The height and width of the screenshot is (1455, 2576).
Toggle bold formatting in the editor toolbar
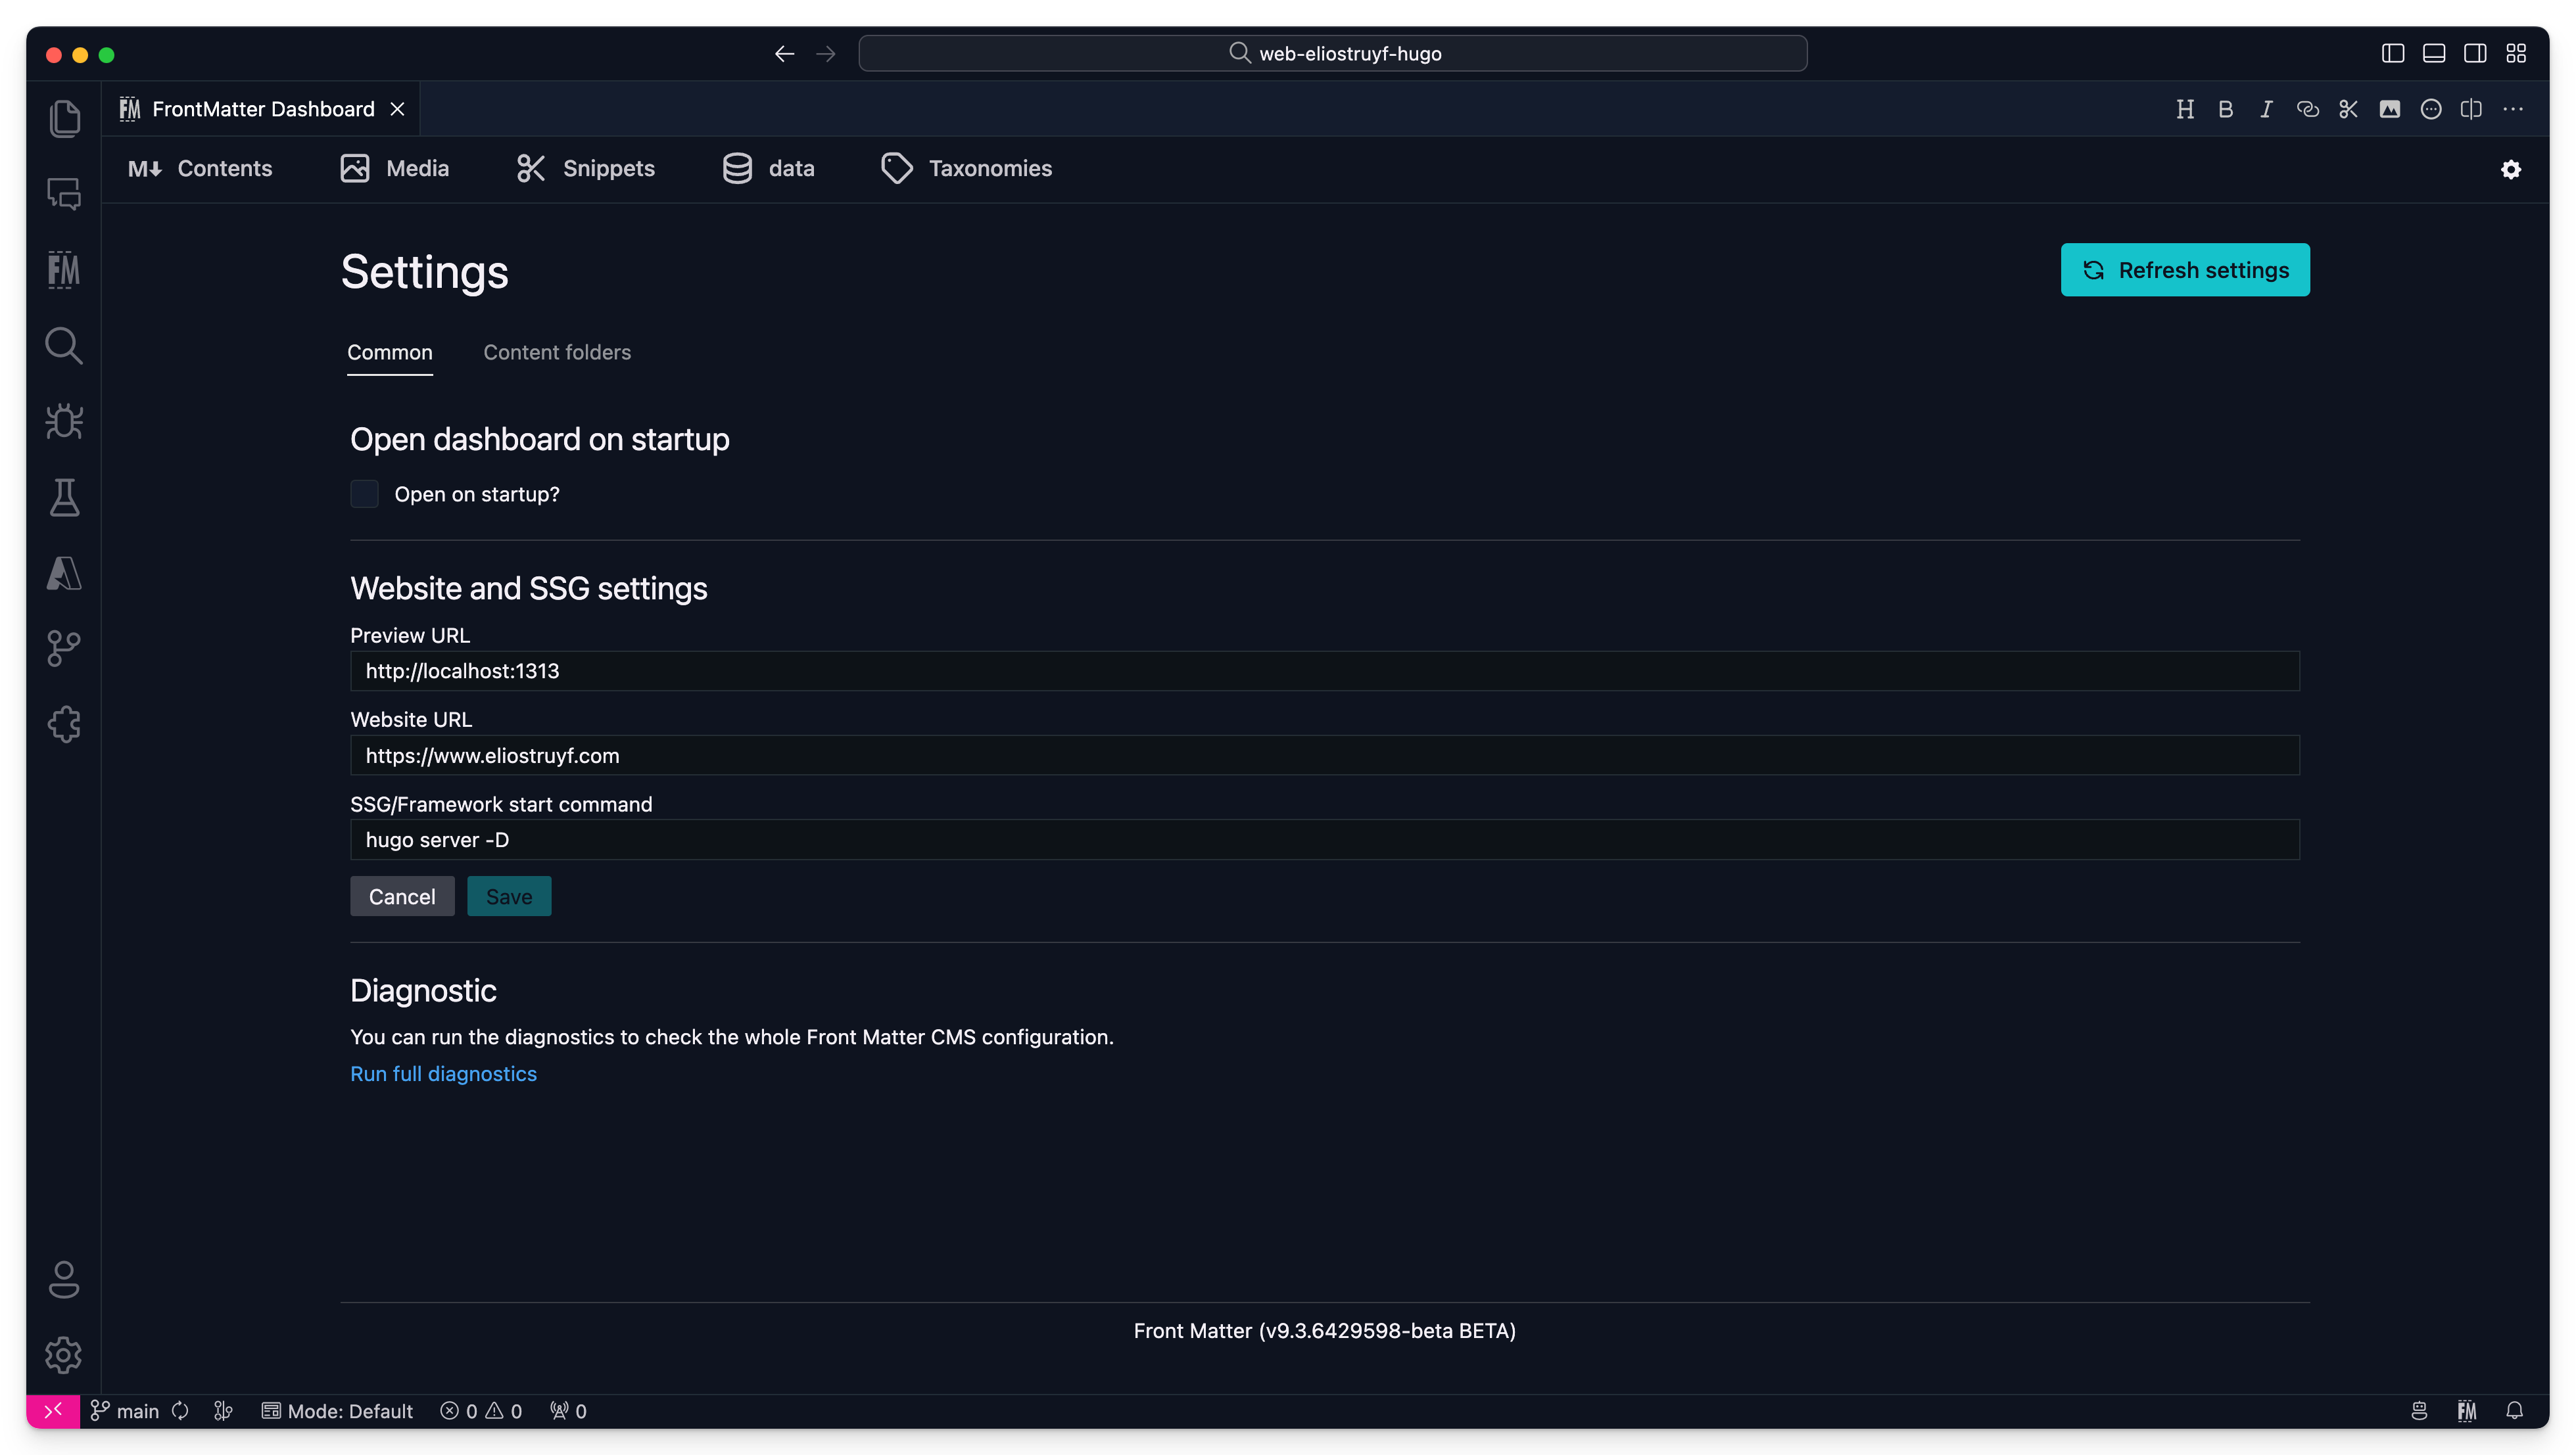2225,109
